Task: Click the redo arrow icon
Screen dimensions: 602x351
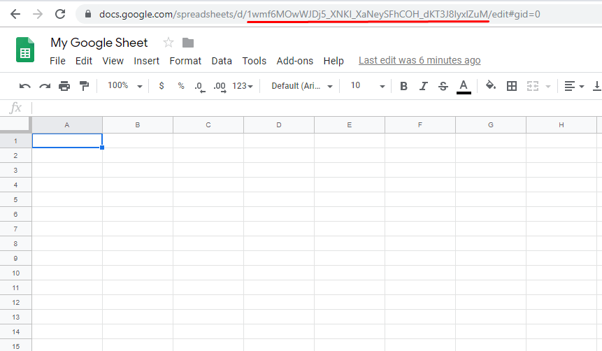Action: (x=45, y=86)
